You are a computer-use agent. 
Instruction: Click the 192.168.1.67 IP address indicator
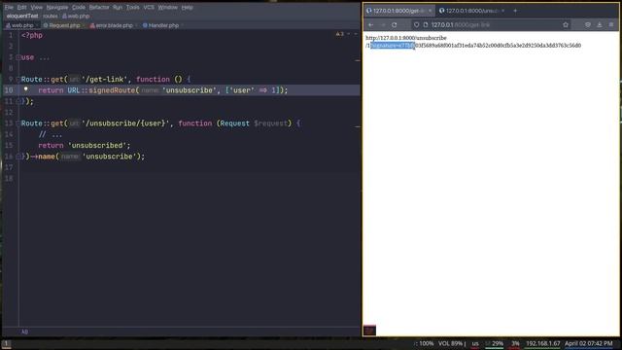coord(543,343)
